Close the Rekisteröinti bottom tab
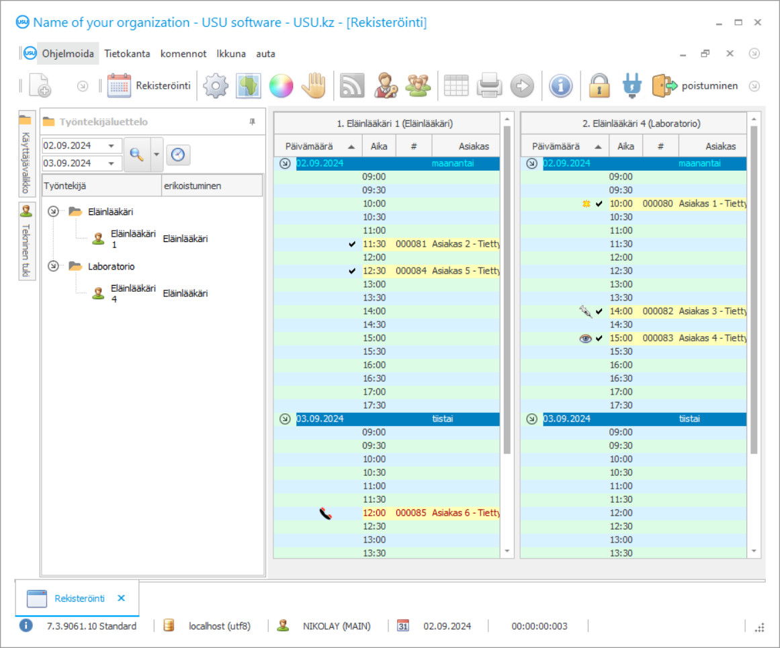Image resolution: width=780 pixels, height=648 pixels. tap(122, 598)
